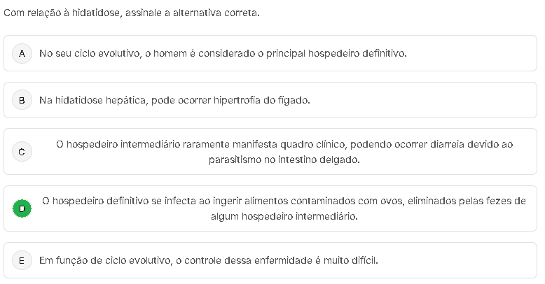Choose the letter B option circle
Image resolution: width=545 pixels, height=284 pixels.
(x=22, y=100)
